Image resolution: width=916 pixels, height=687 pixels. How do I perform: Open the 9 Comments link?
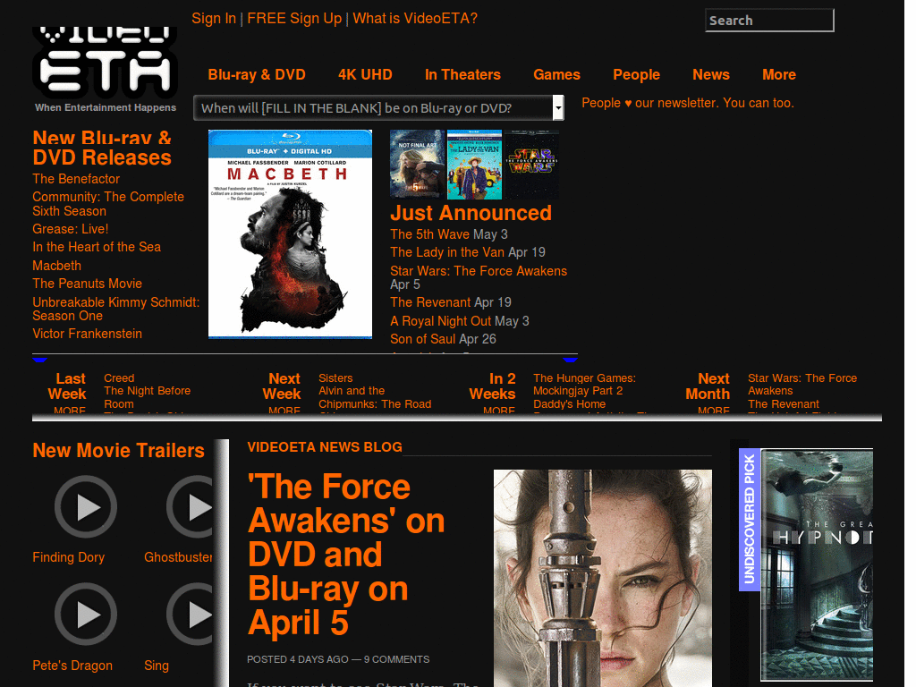pyautogui.click(x=396, y=659)
